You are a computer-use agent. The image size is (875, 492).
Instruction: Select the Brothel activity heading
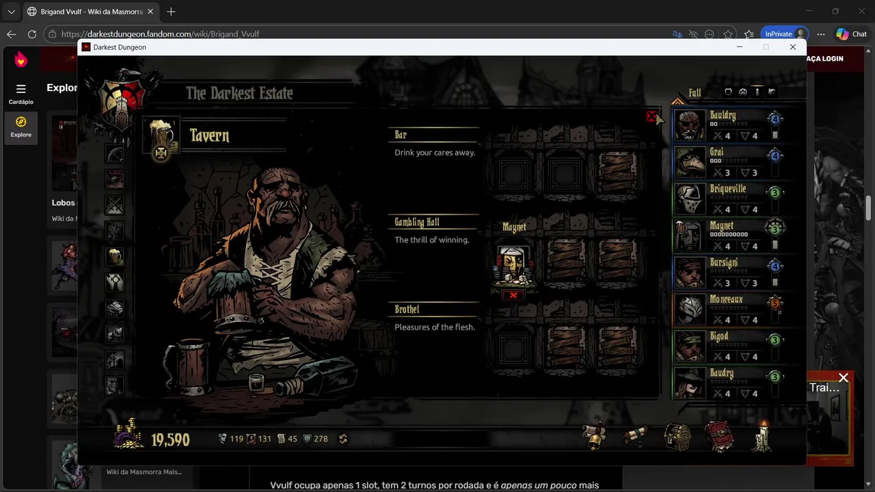coord(407,310)
